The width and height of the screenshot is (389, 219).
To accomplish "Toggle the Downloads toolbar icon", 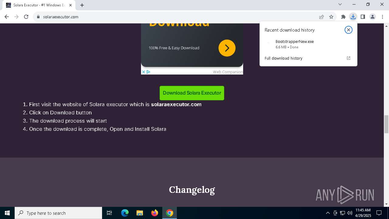I will click(x=353, y=17).
